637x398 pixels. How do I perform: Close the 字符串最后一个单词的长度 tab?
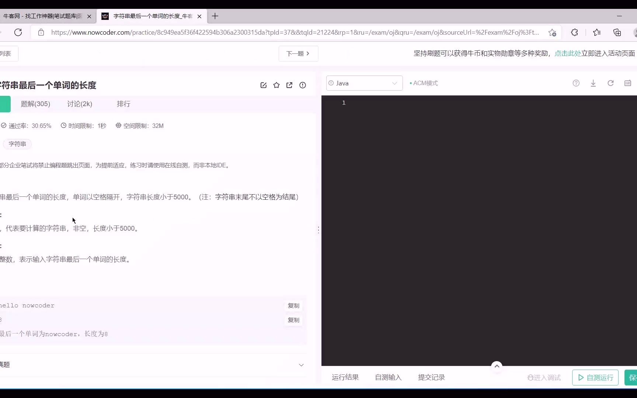199,16
